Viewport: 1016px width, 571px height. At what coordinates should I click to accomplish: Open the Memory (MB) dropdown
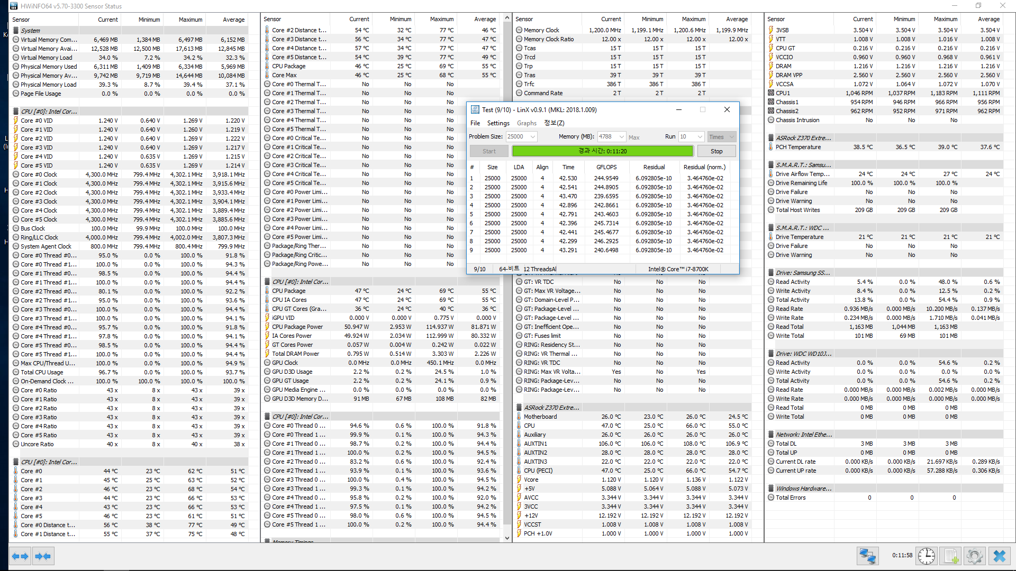pyautogui.click(x=622, y=137)
